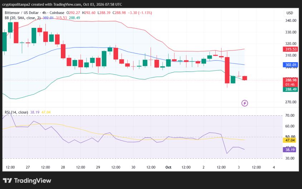Screen dimensions: 302x189
Task: Click the 47.04 RSI average tag
Action: point(289,140)
